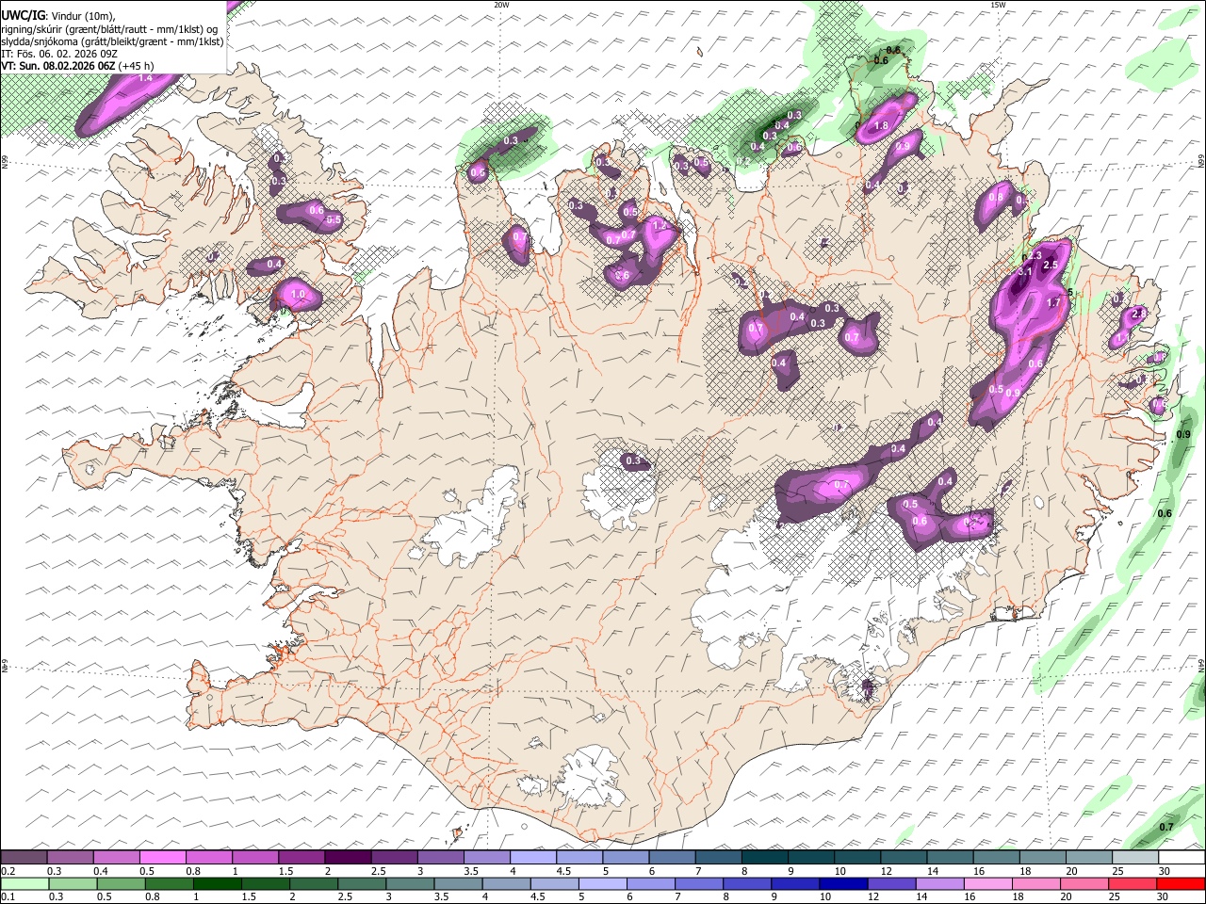
Task: Pick the upper legend swatch starting at 0.8
Action: [208, 857]
